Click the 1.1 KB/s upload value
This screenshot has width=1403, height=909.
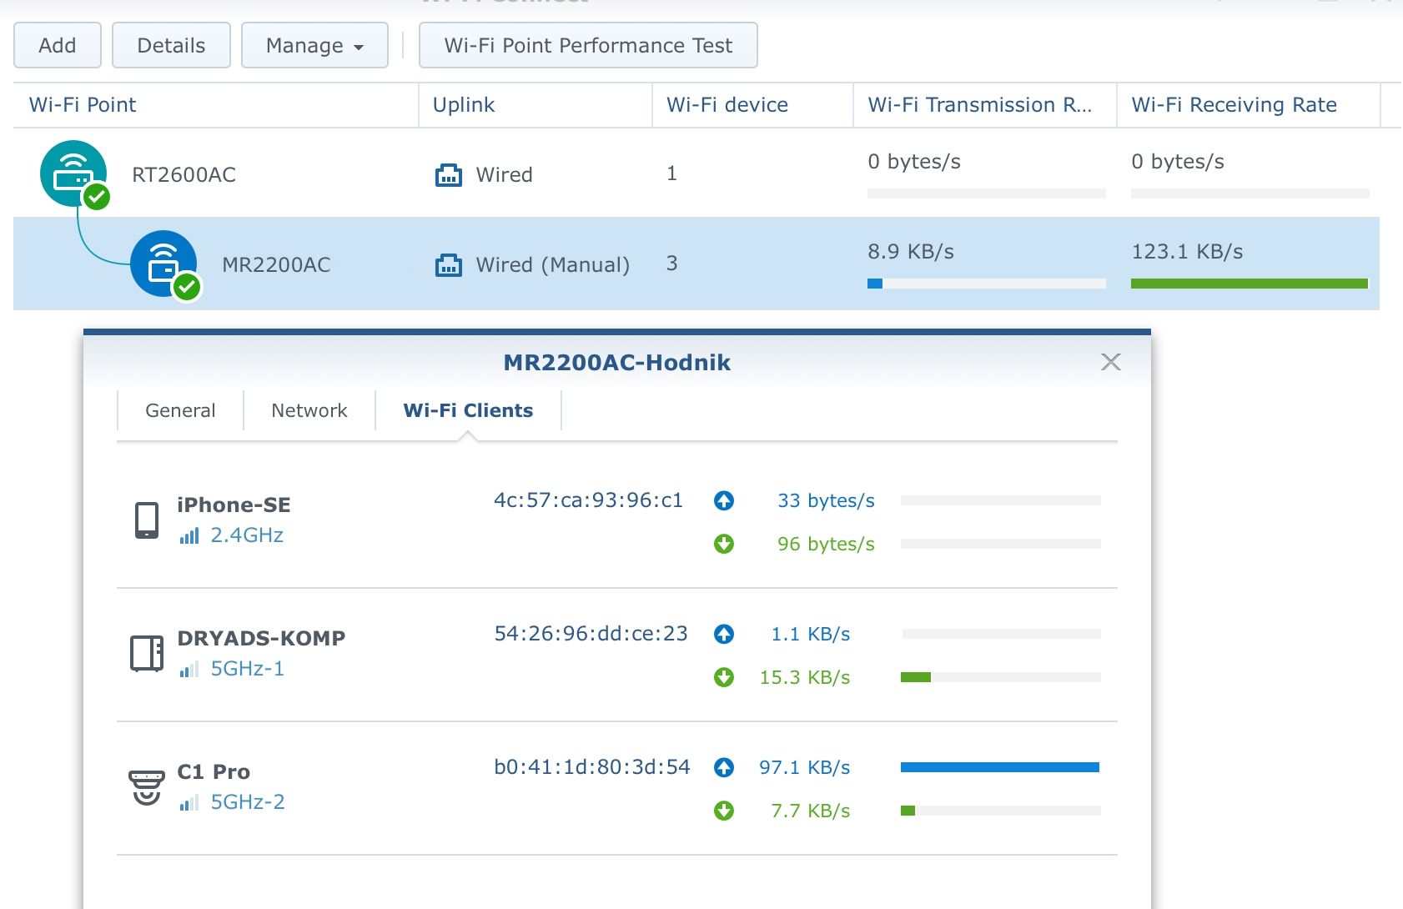click(x=811, y=634)
